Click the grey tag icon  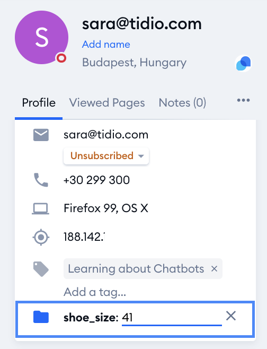pos(41,269)
